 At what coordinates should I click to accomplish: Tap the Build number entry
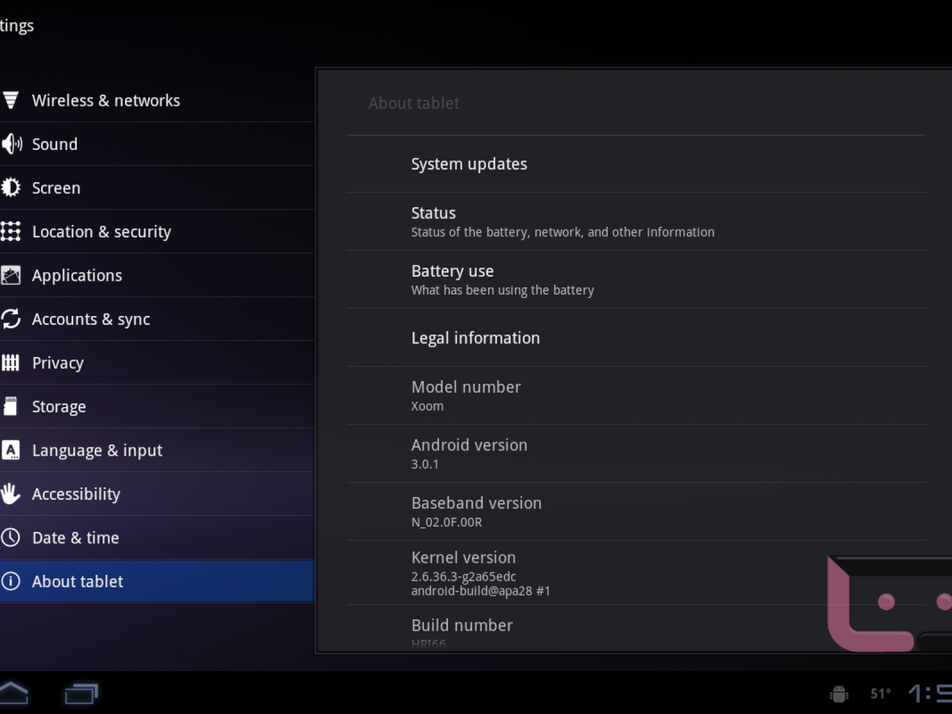(x=462, y=630)
